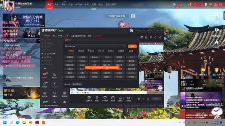Open the 弹幕秀 danmaku show tool

[x=55, y=94]
